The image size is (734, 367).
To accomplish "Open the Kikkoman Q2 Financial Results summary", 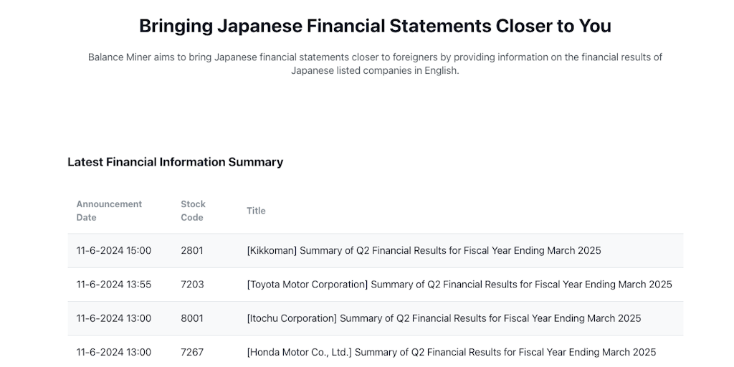I will click(424, 251).
